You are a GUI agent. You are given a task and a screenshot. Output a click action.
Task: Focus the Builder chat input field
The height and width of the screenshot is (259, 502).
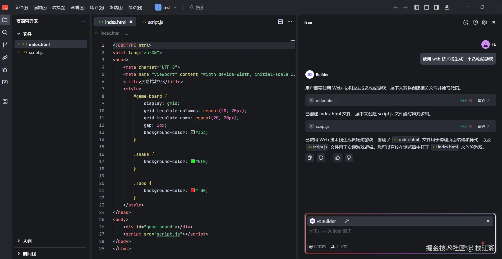[400, 231]
